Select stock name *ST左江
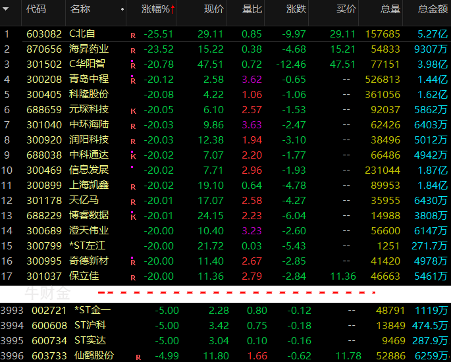The height and width of the screenshot is (362, 451). click(x=87, y=246)
